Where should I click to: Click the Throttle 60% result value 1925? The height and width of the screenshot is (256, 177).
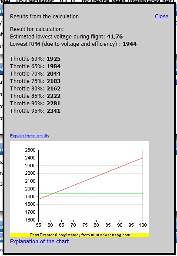[x=53, y=59]
